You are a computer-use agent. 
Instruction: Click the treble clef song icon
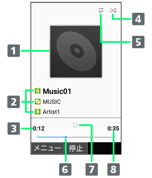[x=37, y=91]
